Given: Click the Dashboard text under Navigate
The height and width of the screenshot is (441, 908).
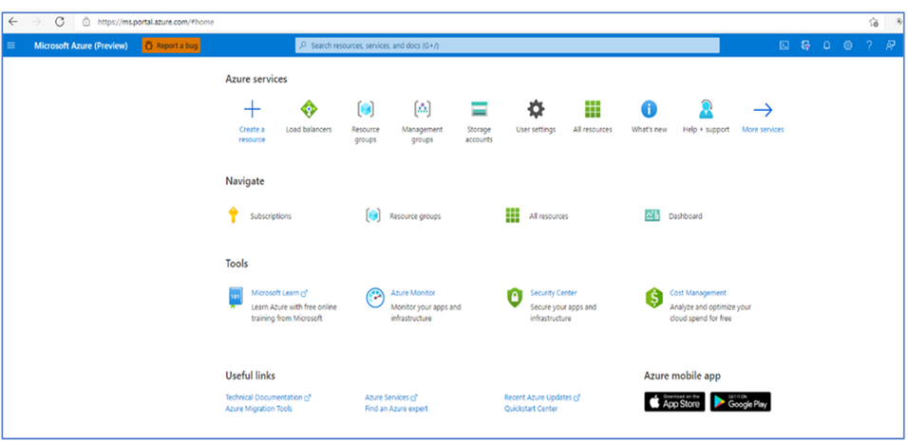Looking at the screenshot, I should [685, 216].
